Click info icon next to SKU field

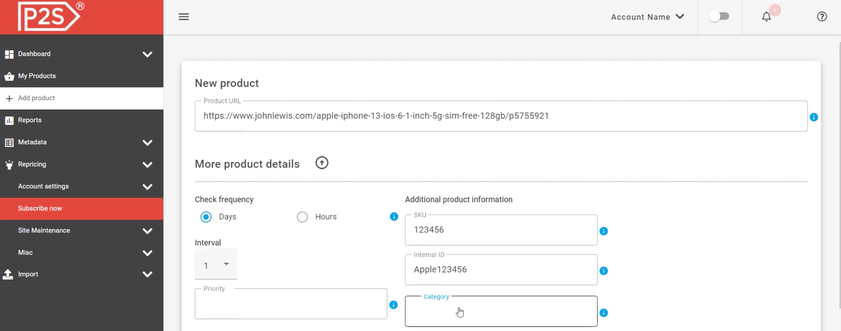[603, 231]
